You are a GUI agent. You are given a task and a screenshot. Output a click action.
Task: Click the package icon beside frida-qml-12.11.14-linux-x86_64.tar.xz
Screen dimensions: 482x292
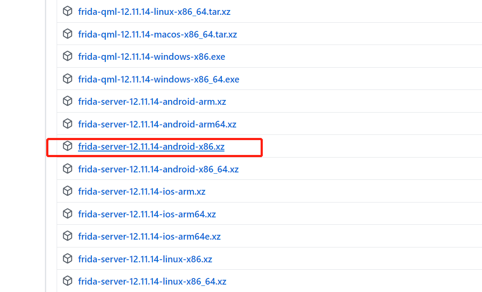point(68,11)
